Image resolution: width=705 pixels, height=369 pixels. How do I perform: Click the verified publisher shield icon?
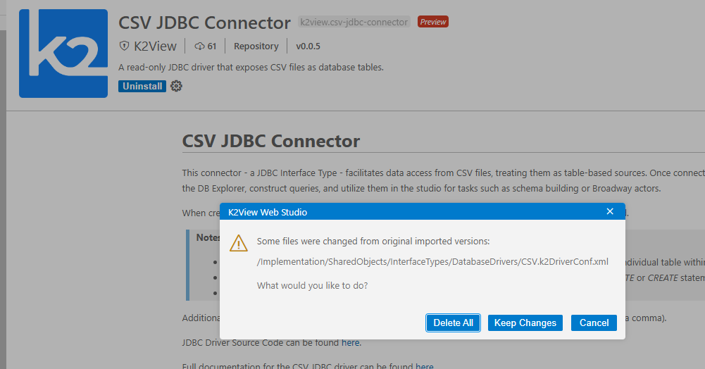124,46
